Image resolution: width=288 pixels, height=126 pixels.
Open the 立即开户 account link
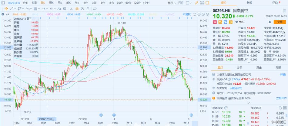[x=281, y=98]
